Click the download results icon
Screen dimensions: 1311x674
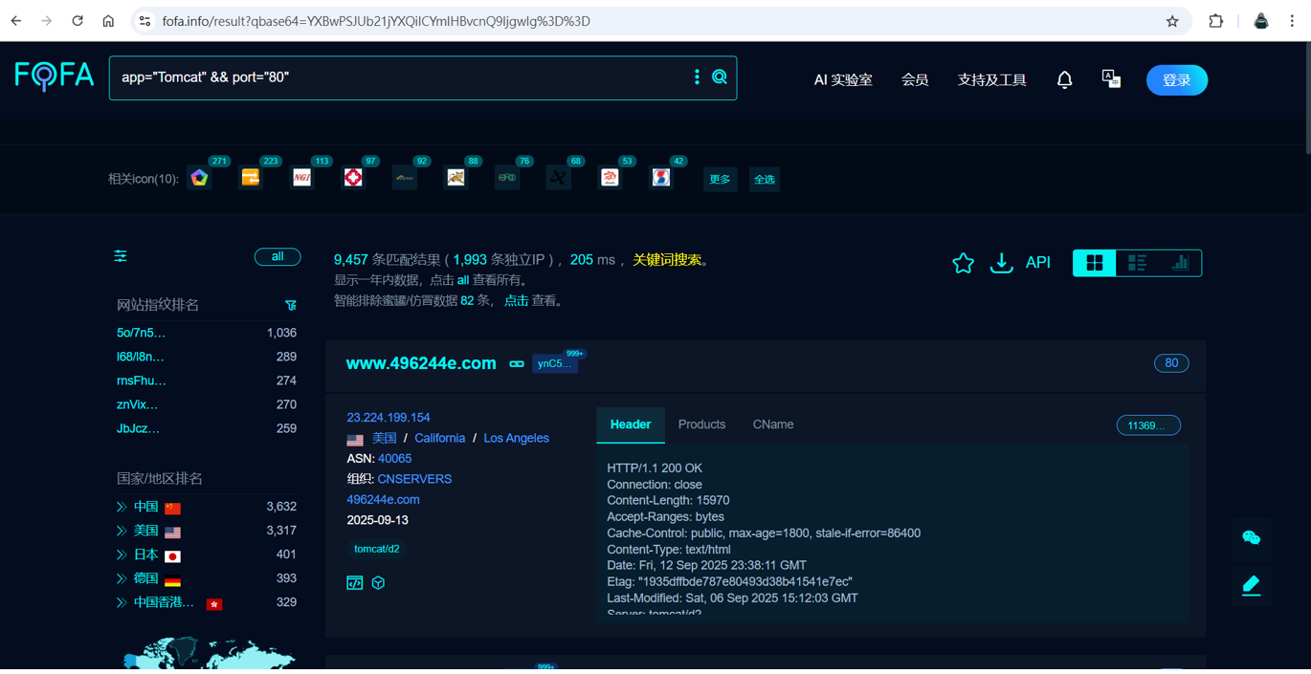tap(1001, 263)
